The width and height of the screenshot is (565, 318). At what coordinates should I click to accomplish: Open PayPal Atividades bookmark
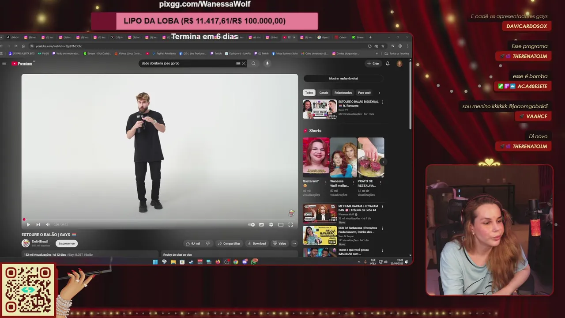[x=165, y=53]
